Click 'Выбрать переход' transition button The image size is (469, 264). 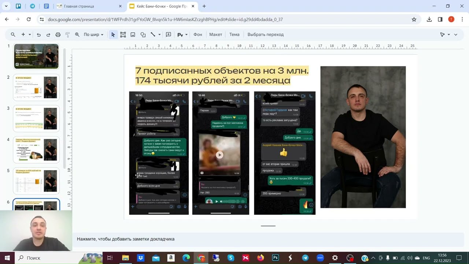[266, 34]
